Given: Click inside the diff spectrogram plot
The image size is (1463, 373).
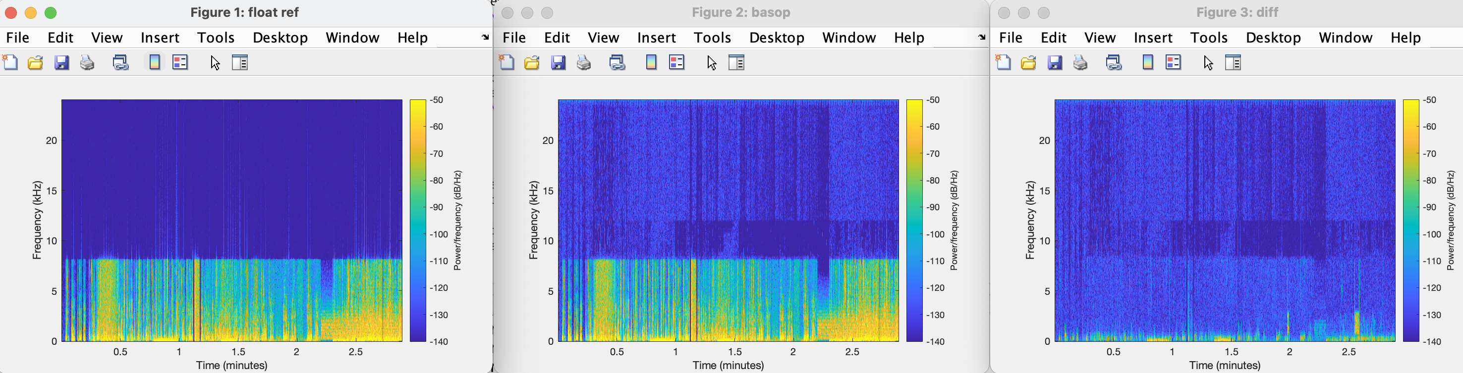Looking at the screenshot, I should (x=1225, y=221).
